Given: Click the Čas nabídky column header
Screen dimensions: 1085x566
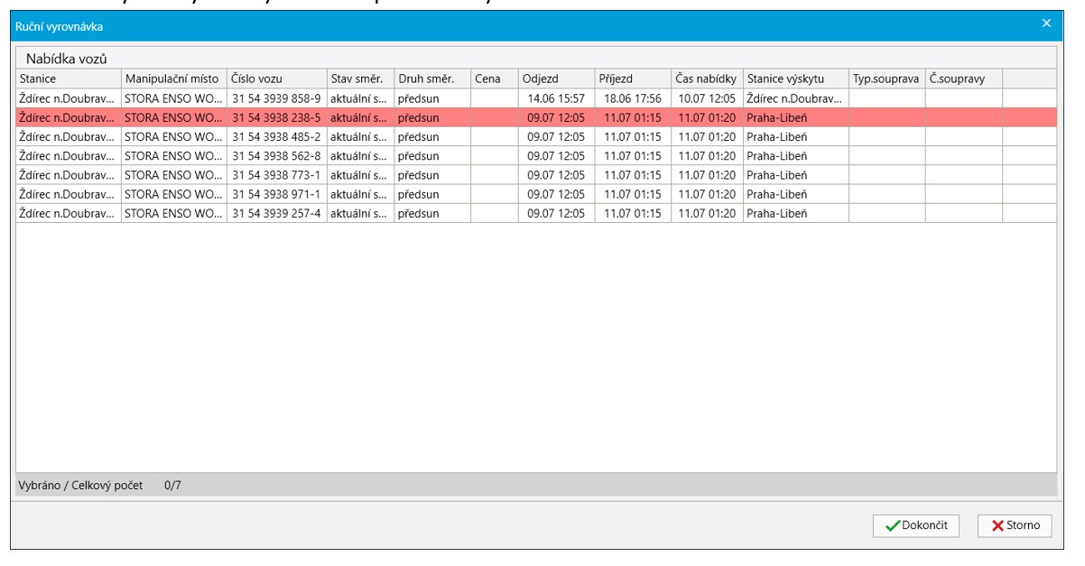Looking at the screenshot, I should [706, 79].
